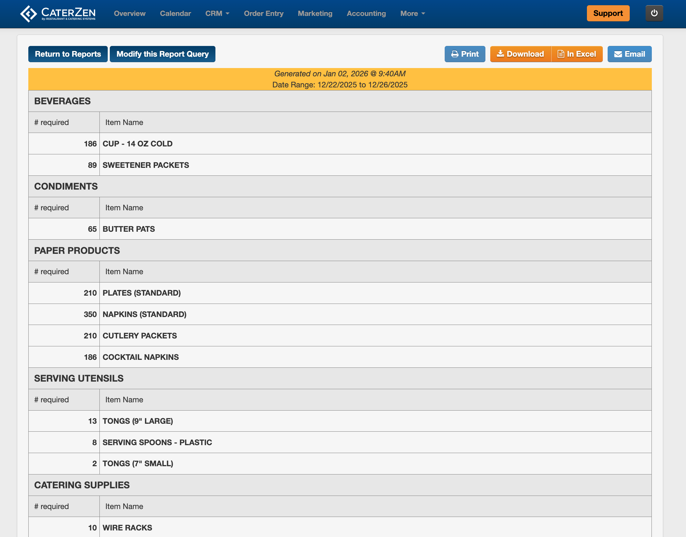Navigate to Marketing
Screen dimensions: 686x537
tap(315, 13)
